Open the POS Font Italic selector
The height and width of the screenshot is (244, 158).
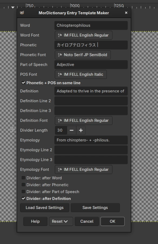pos(81,74)
